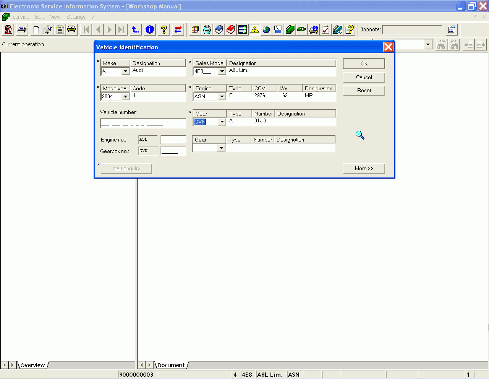This screenshot has width=489, height=379.
Task: Click the yellow car icon in toolbar
Action: tap(71, 29)
